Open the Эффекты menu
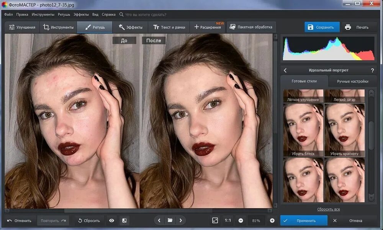This screenshot has width=383, height=230. (x=81, y=14)
